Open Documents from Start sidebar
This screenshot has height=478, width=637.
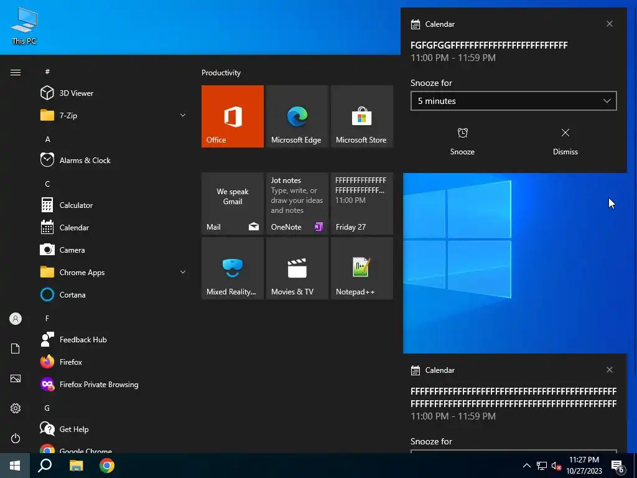pyautogui.click(x=16, y=349)
